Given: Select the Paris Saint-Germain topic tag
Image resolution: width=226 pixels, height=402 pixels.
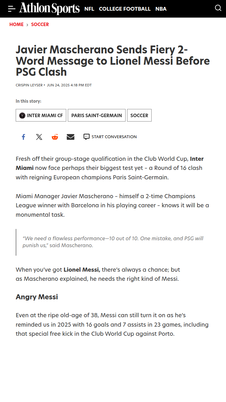Looking at the screenshot, I should [x=97, y=115].
